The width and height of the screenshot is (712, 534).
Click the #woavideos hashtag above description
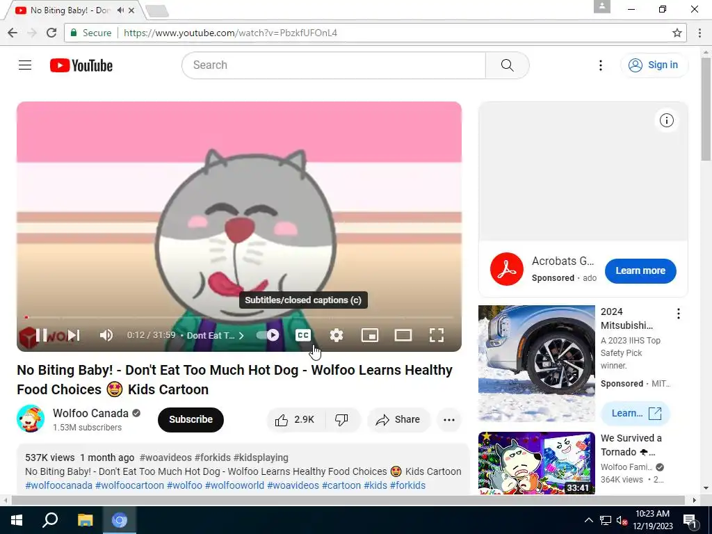coord(165,458)
